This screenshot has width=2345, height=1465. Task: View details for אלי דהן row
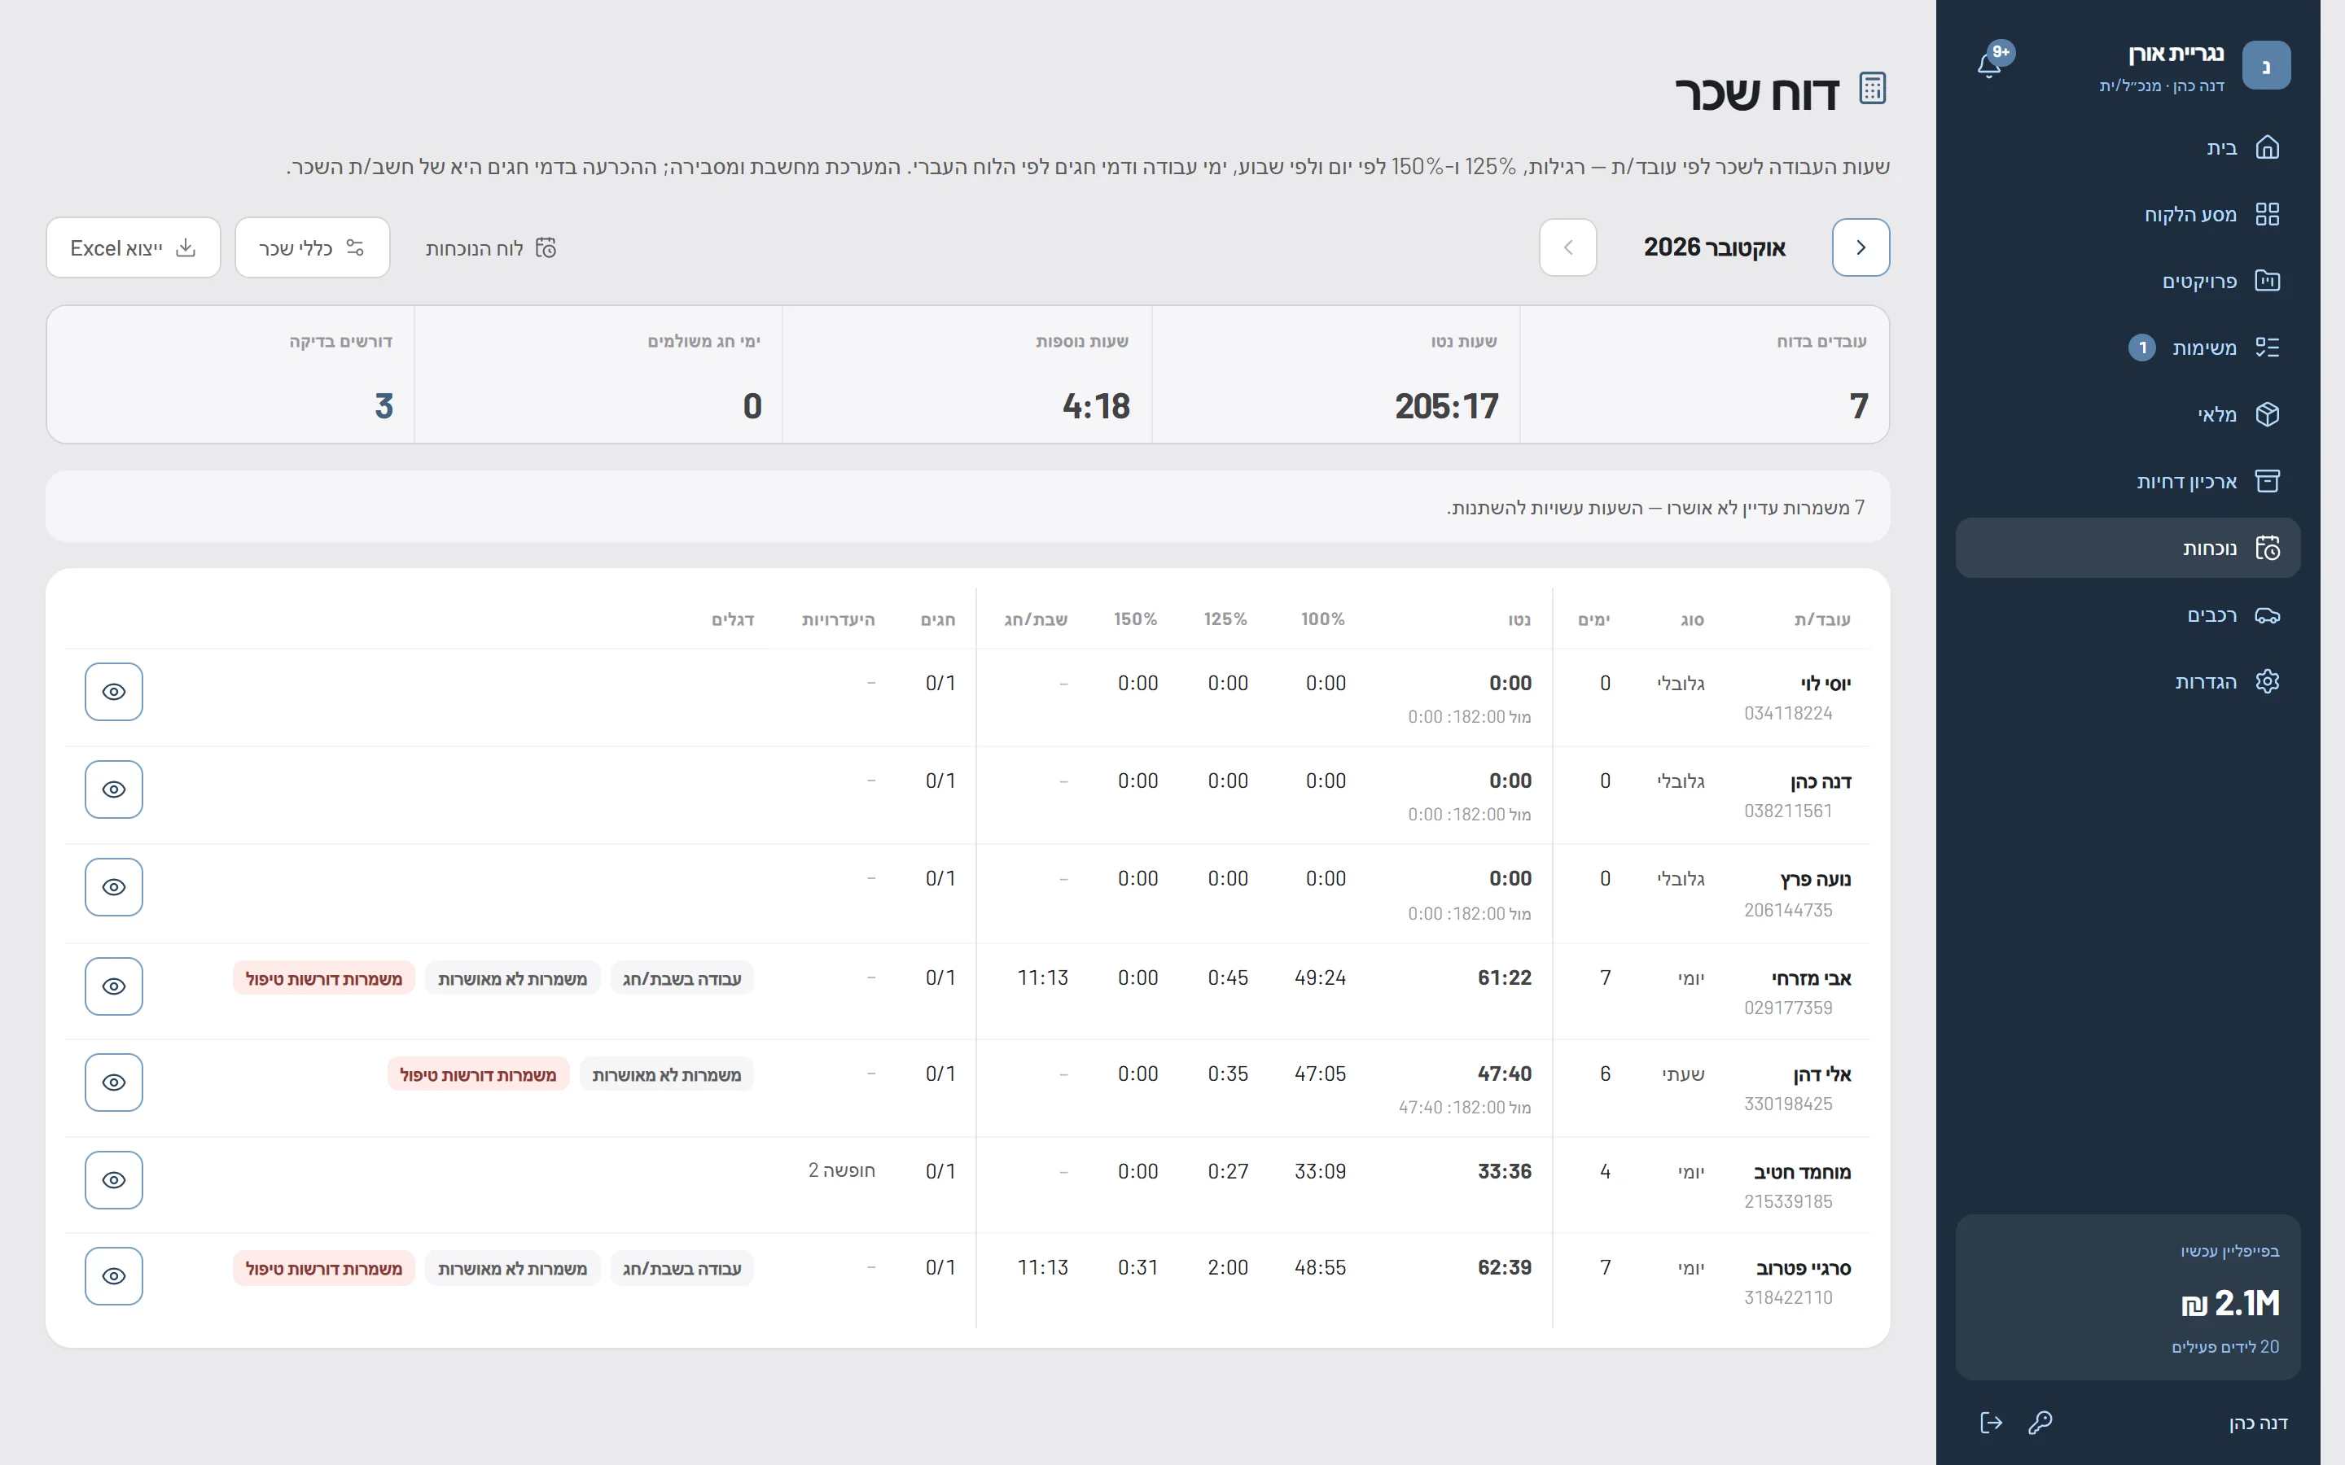tap(113, 1082)
